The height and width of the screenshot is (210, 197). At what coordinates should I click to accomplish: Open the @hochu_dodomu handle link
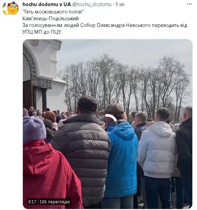(92, 4)
